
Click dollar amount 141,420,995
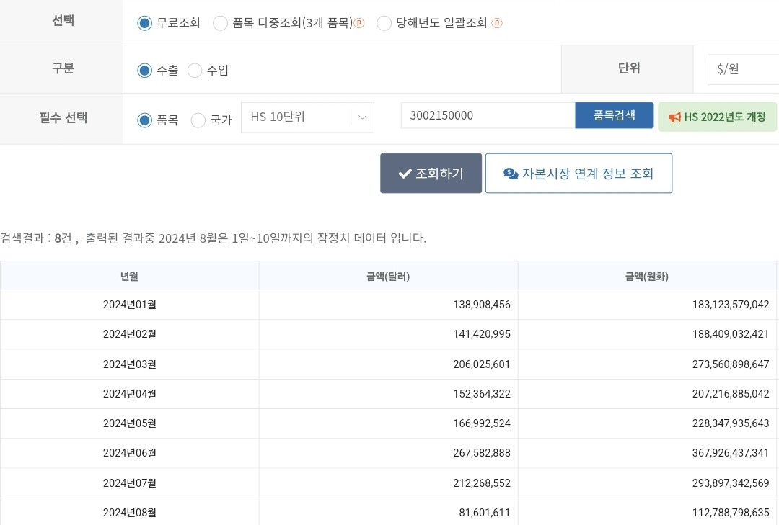[481, 334]
